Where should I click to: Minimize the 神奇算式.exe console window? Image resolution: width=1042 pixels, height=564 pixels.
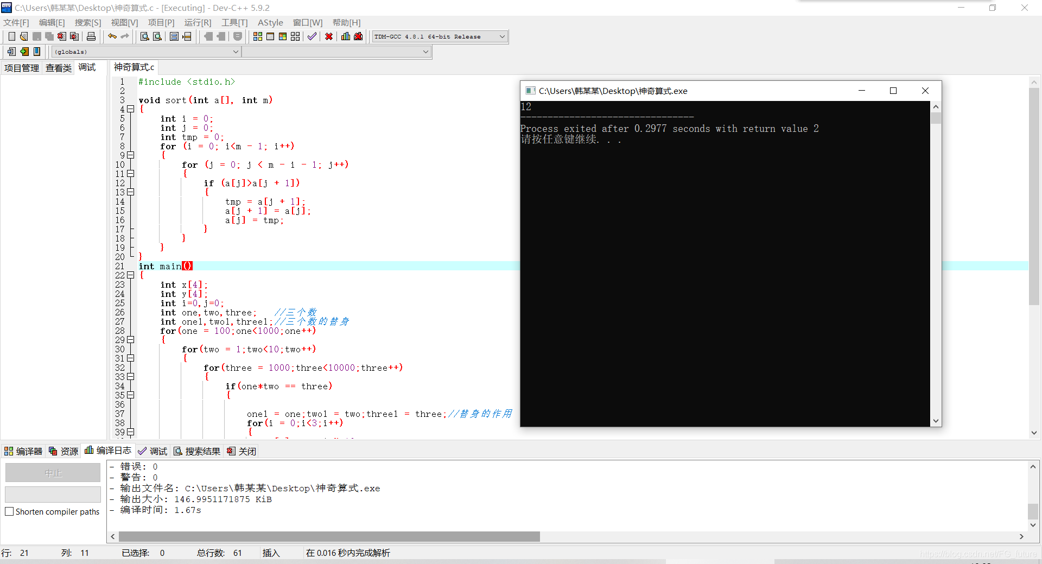(861, 91)
